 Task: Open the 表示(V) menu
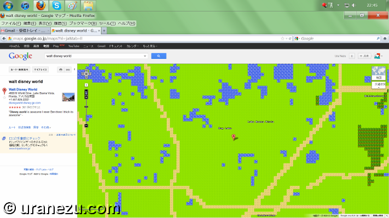point(45,23)
